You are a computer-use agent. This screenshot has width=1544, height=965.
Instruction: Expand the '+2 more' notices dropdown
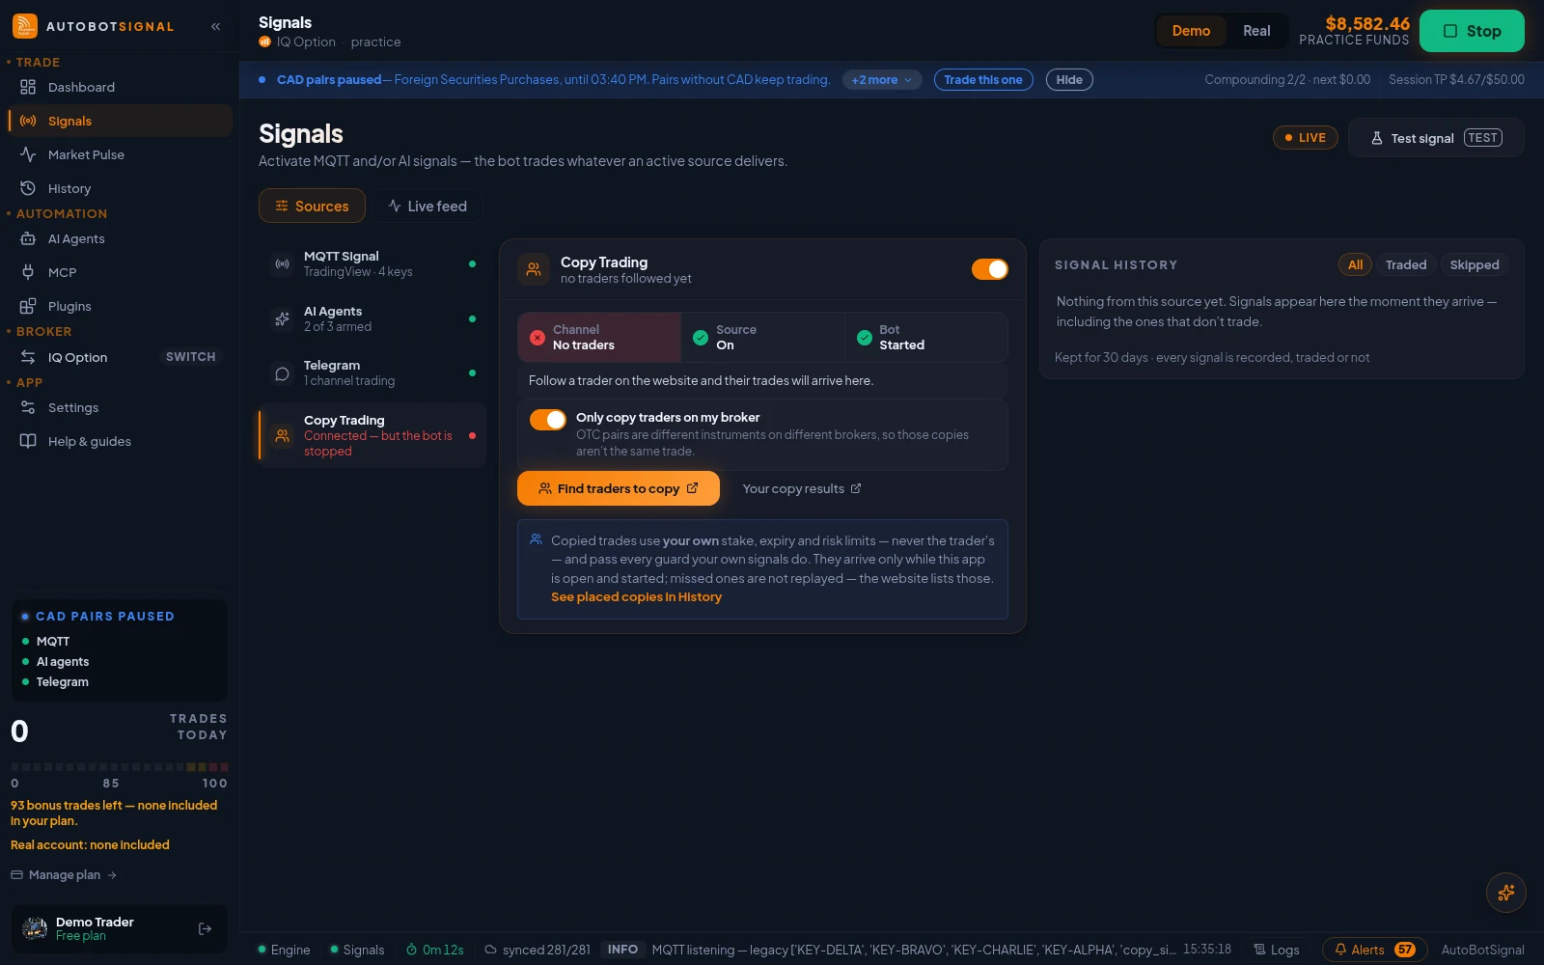(882, 80)
